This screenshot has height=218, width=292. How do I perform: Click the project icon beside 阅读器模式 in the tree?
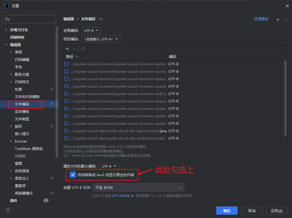52,193
